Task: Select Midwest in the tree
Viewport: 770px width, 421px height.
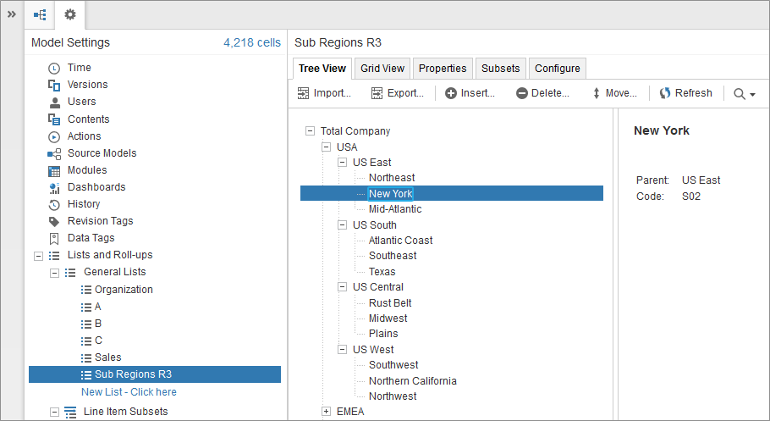Action: pyautogui.click(x=388, y=319)
